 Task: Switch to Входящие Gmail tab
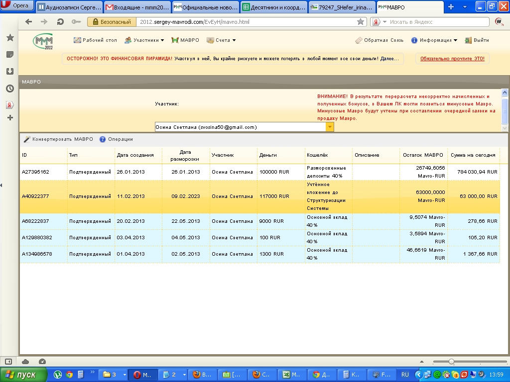pyautogui.click(x=137, y=7)
